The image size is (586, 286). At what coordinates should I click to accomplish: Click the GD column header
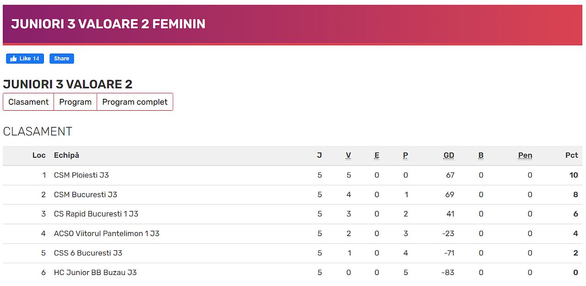[x=449, y=156]
